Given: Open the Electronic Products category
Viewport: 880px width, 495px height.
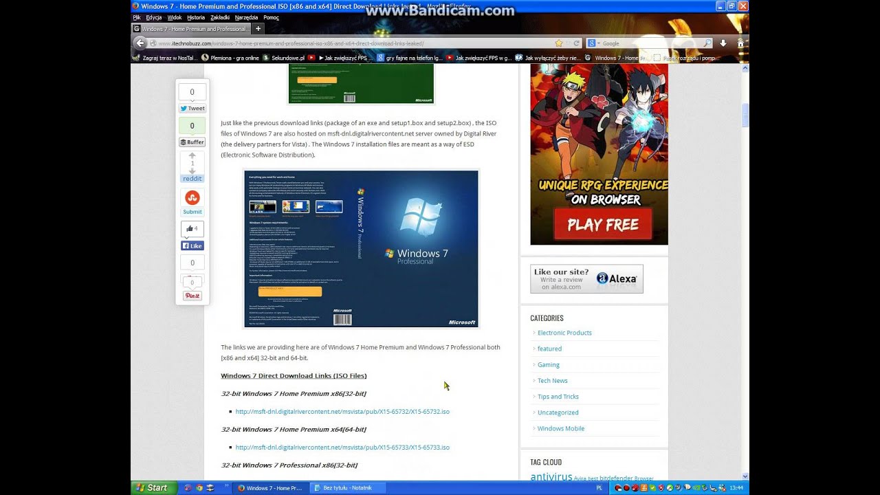Looking at the screenshot, I should click(564, 333).
